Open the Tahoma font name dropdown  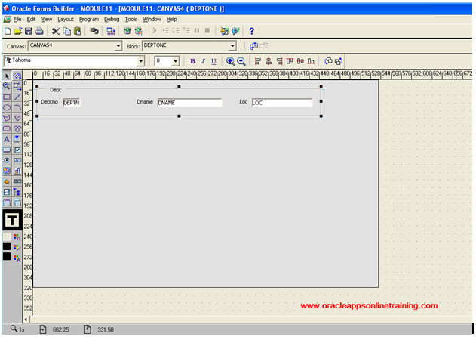point(141,61)
